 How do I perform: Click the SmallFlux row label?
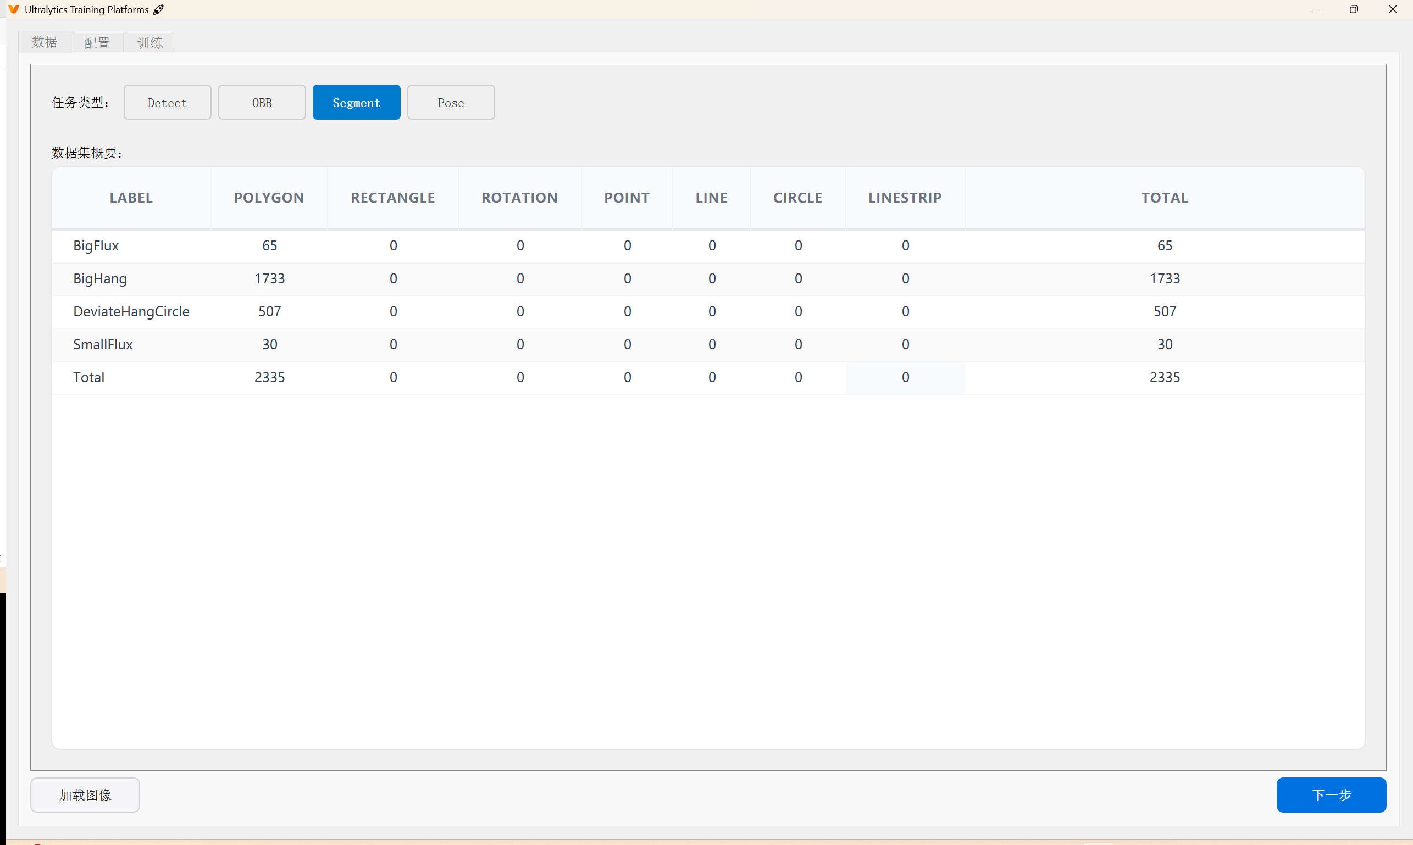(x=103, y=344)
